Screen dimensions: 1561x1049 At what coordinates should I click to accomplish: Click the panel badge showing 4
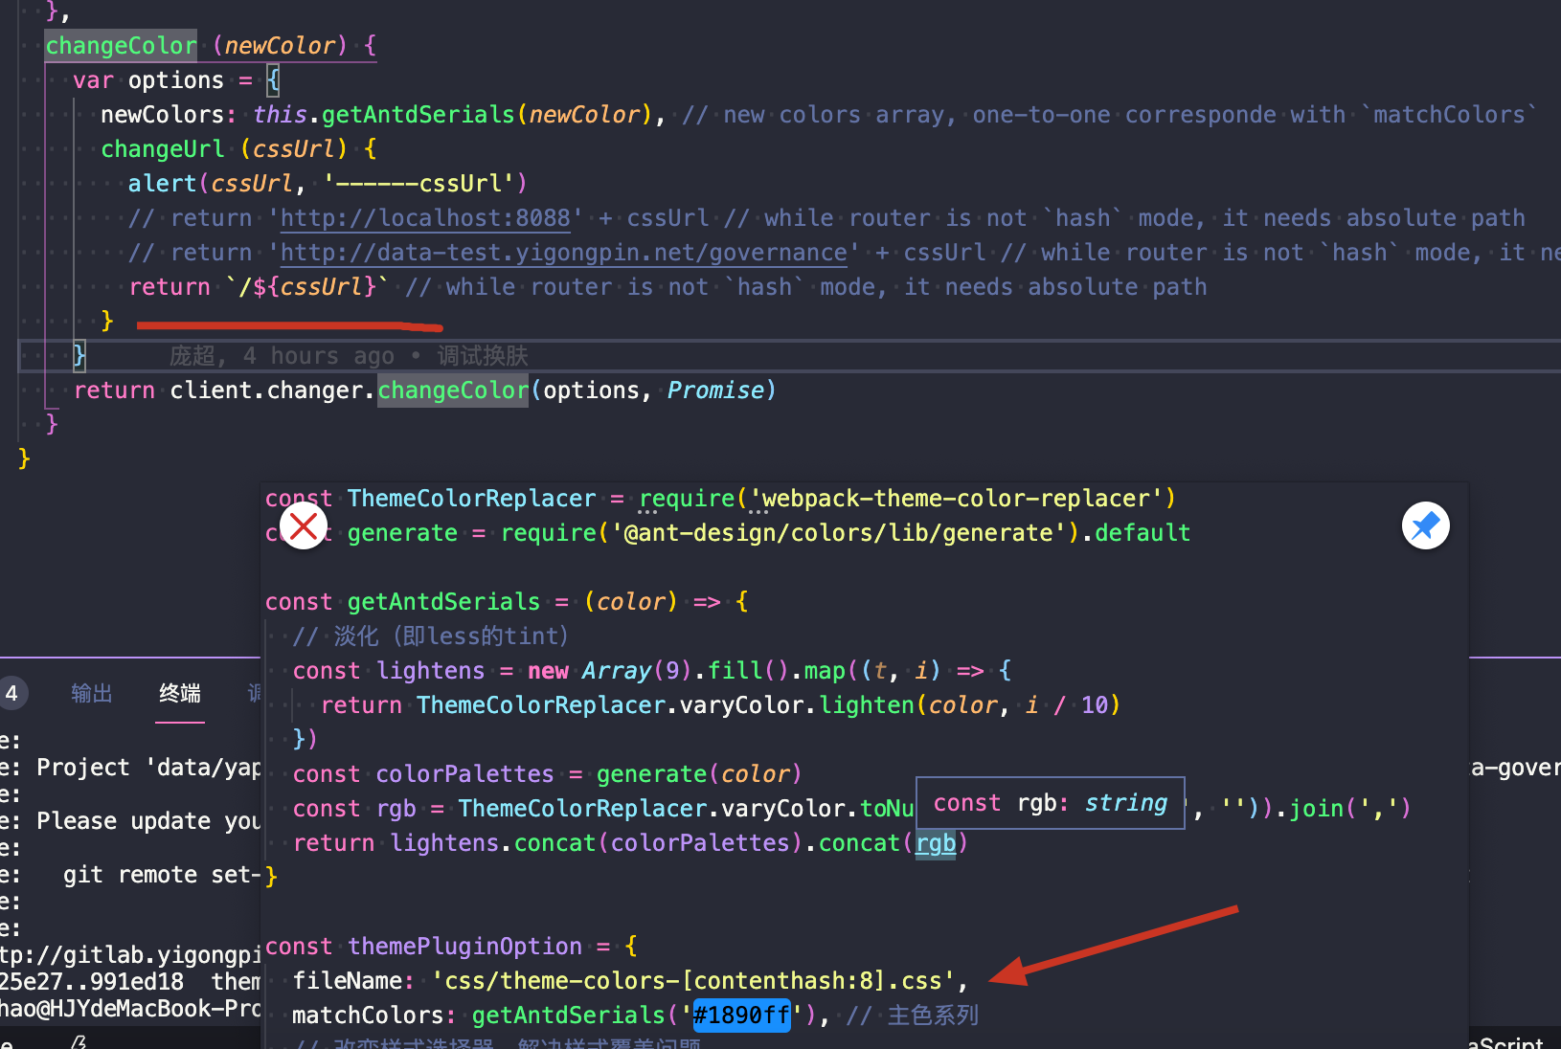[13, 692]
